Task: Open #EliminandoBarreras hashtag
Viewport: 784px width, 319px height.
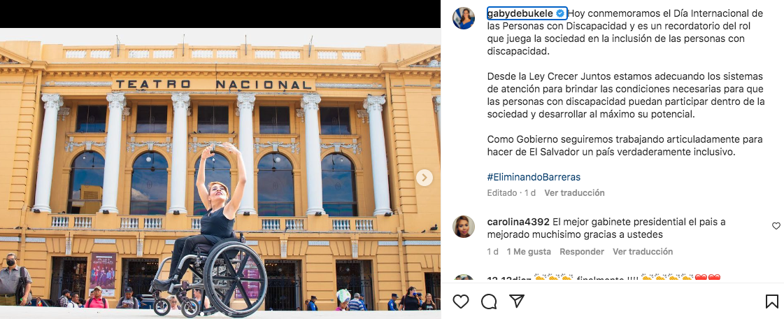Action: (x=534, y=177)
